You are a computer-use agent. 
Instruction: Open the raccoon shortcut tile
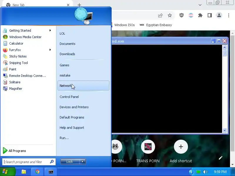(x=115, y=147)
